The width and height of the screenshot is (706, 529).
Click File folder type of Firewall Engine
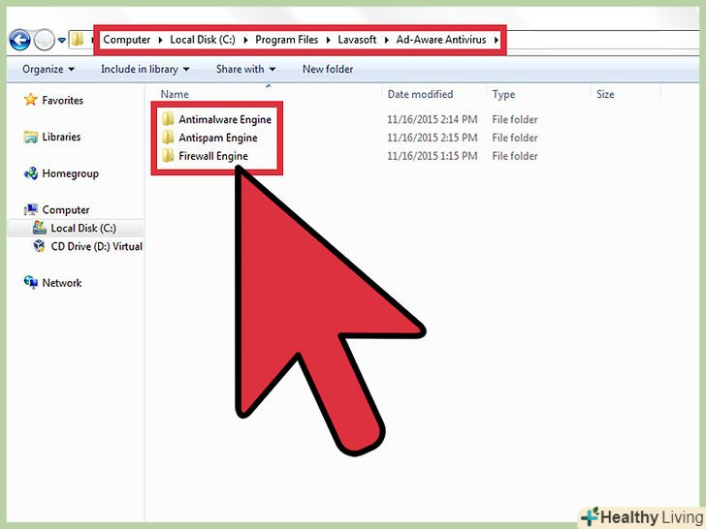click(x=515, y=156)
